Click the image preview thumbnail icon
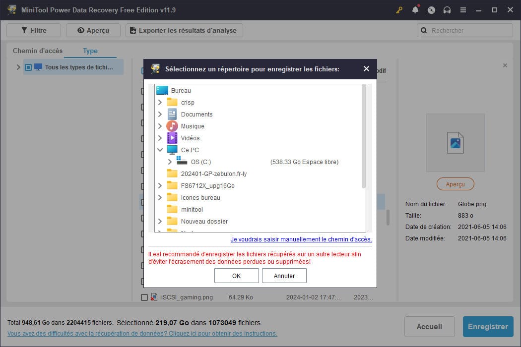521x347 pixels. (455, 143)
